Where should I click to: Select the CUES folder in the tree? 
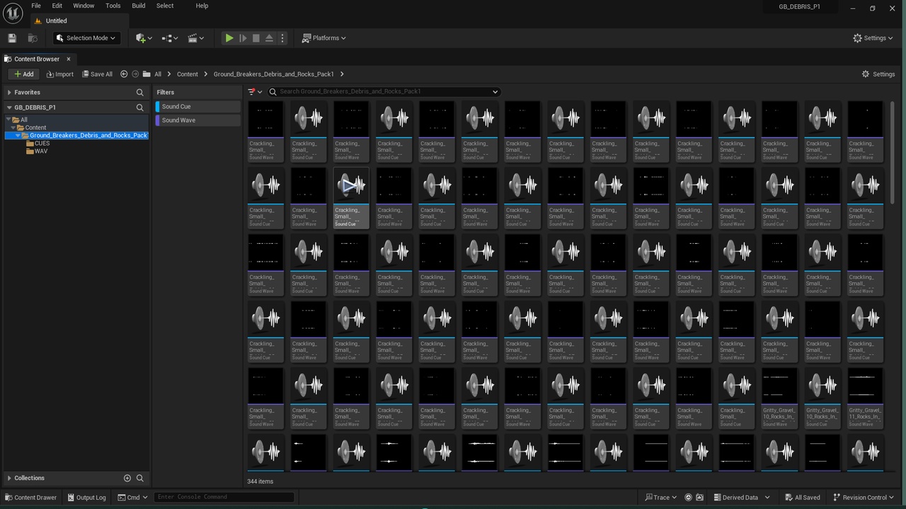42,144
